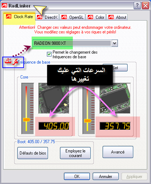This screenshot has width=151, height=184.
Task: Click the memory clock slider handle
Action: (88, 121)
